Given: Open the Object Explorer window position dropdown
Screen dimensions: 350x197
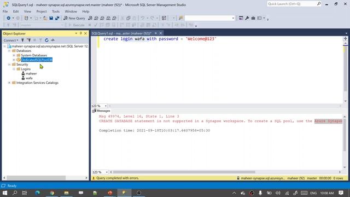Looking at the screenshot, I should [x=76, y=33].
